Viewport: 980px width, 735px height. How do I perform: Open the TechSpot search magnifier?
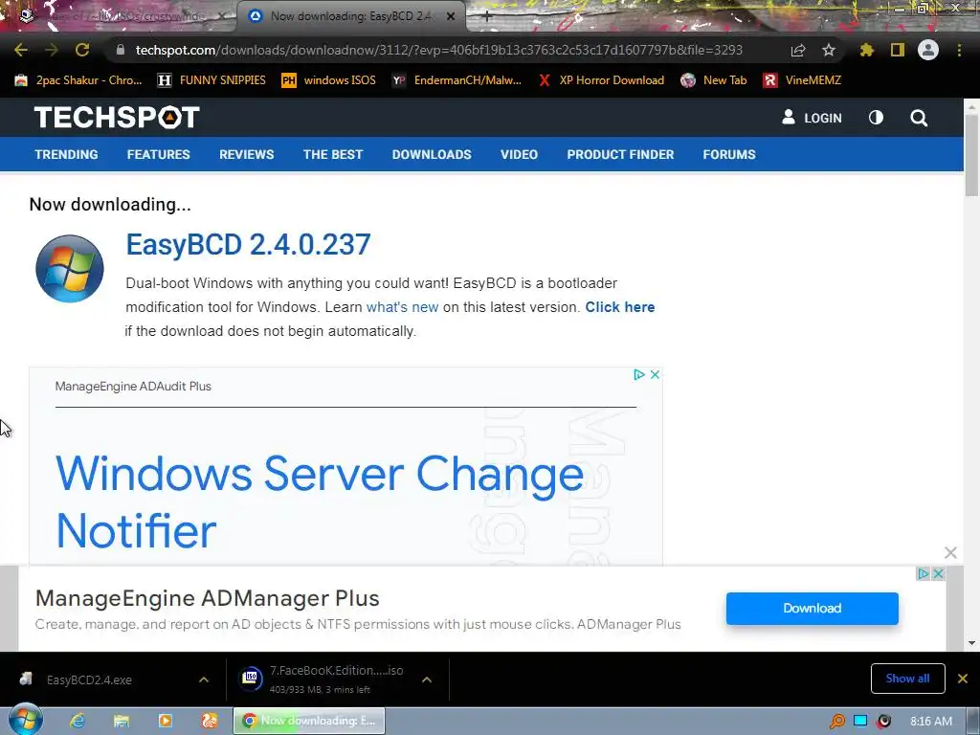pos(919,118)
